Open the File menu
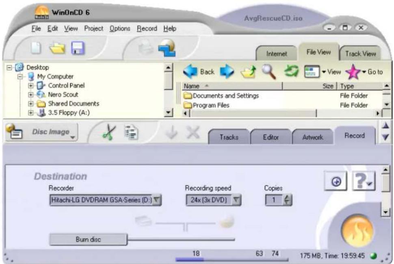 (36, 29)
